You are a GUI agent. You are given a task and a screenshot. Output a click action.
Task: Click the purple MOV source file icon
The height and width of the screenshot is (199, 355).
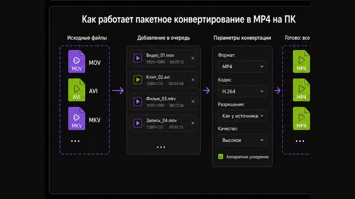click(77, 61)
